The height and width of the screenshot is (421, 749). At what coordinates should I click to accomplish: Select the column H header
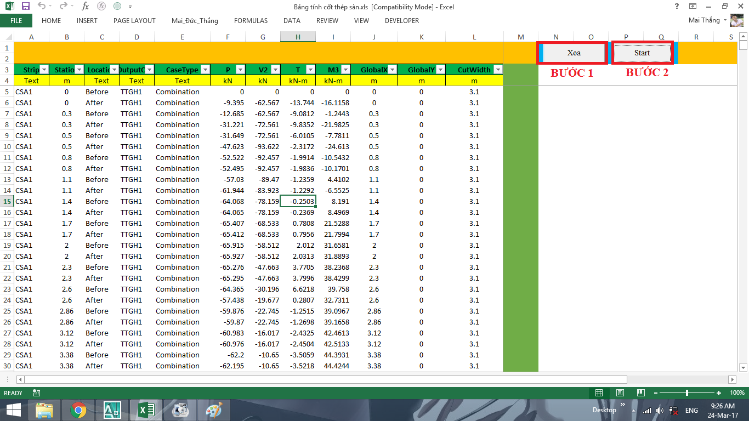(298, 37)
